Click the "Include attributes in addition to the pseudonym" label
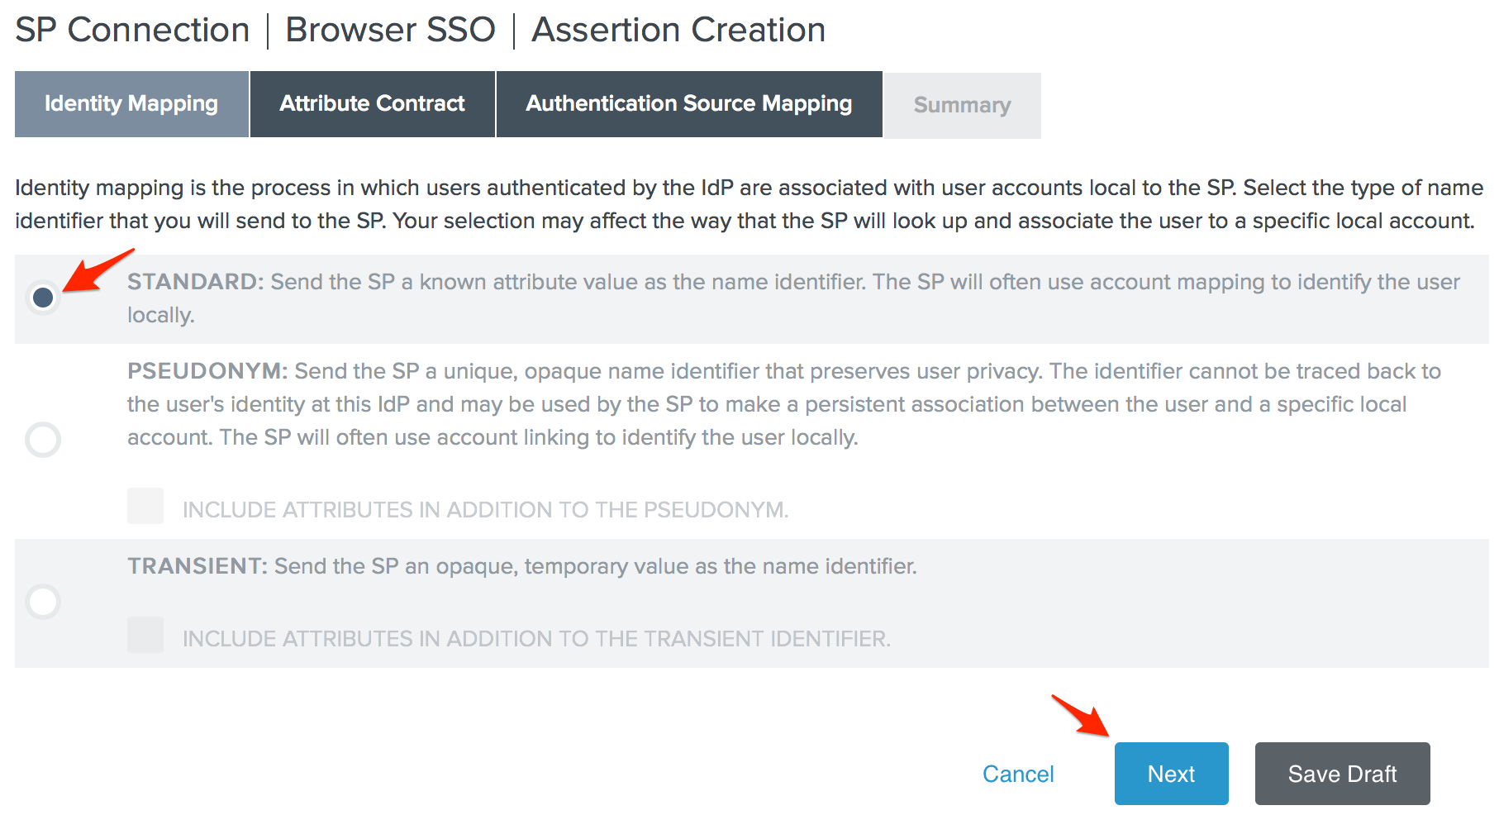Viewport: 1499px width, 815px height. tap(485, 510)
